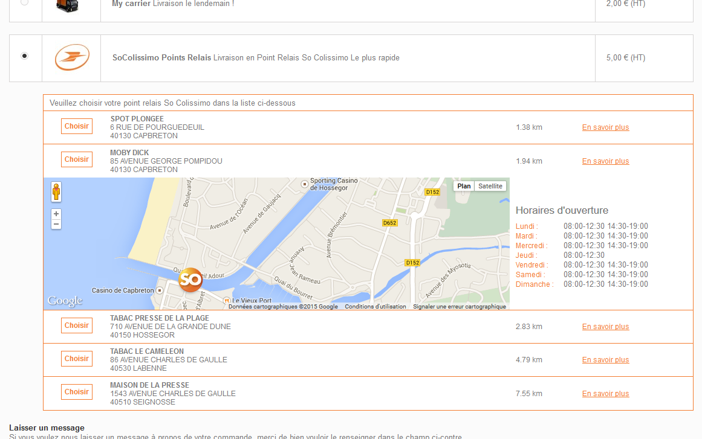
Task: Zoom in on the map
Action: 56,214
